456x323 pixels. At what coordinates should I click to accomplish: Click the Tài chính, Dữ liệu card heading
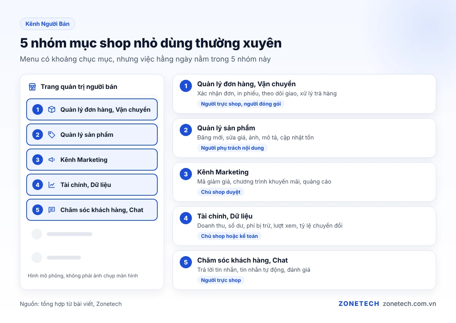coord(225,216)
